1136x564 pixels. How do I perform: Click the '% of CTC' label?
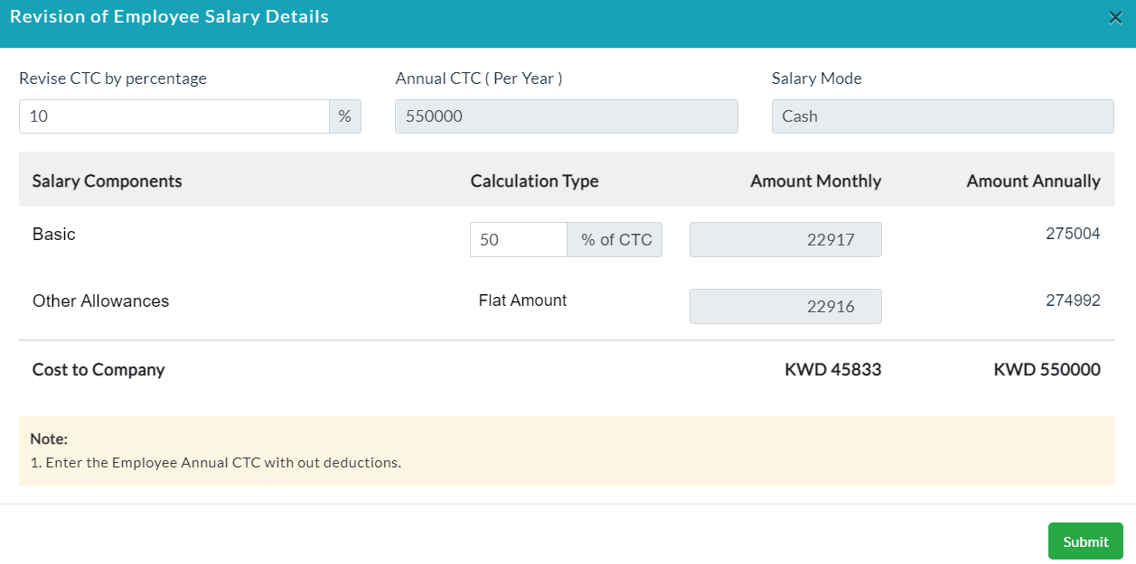[615, 240]
